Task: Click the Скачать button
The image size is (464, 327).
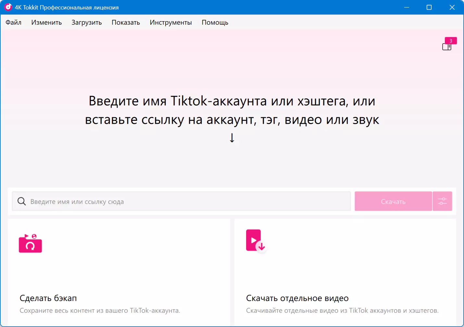Action: (x=393, y=201)
